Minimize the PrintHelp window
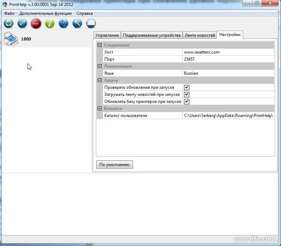The height and width of the screenshot is (246, 281). tap(248, 3)
